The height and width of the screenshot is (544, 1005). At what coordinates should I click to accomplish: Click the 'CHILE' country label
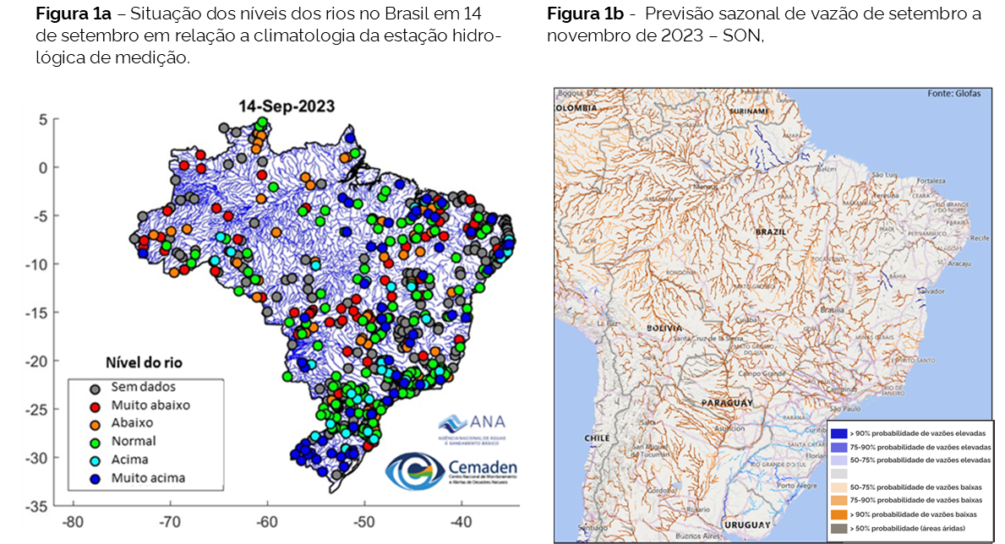point(597,438)
